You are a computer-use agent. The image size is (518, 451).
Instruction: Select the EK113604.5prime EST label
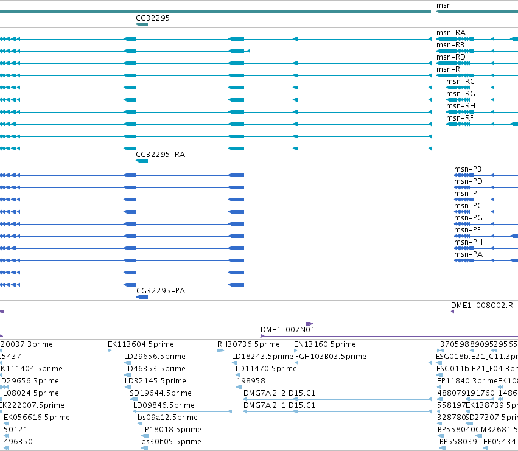tap(141, 344)
